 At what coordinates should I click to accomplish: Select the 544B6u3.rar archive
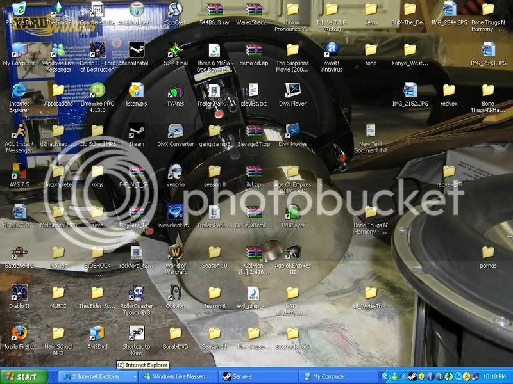point(215,9)
